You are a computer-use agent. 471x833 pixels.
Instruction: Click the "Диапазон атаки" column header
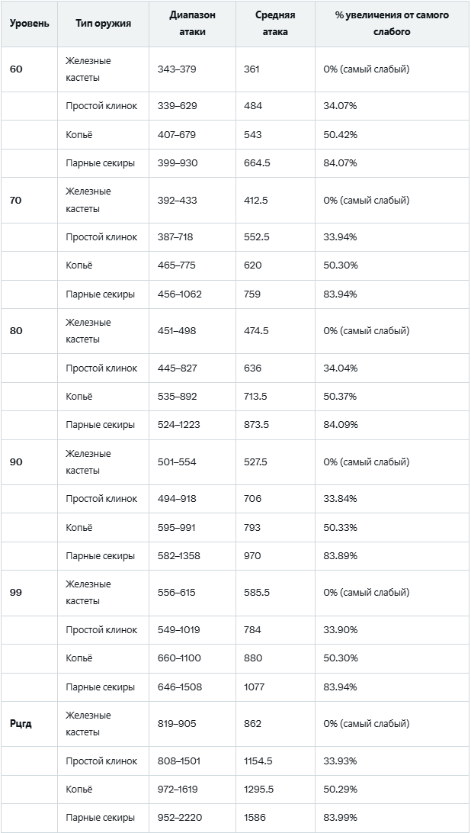[x=192, y=24]
